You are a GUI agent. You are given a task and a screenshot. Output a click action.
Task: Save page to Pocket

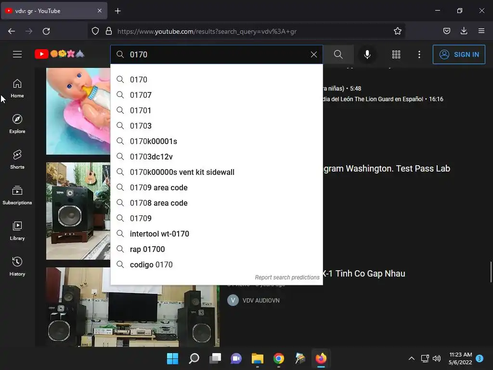pos(446,31)
